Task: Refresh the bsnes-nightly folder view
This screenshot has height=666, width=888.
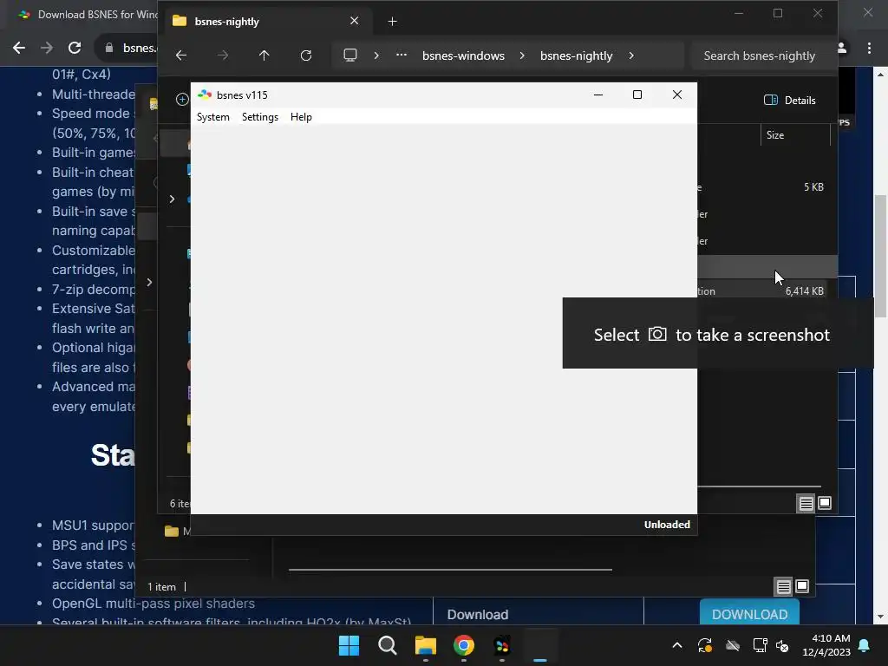Action: click(306, 55)
